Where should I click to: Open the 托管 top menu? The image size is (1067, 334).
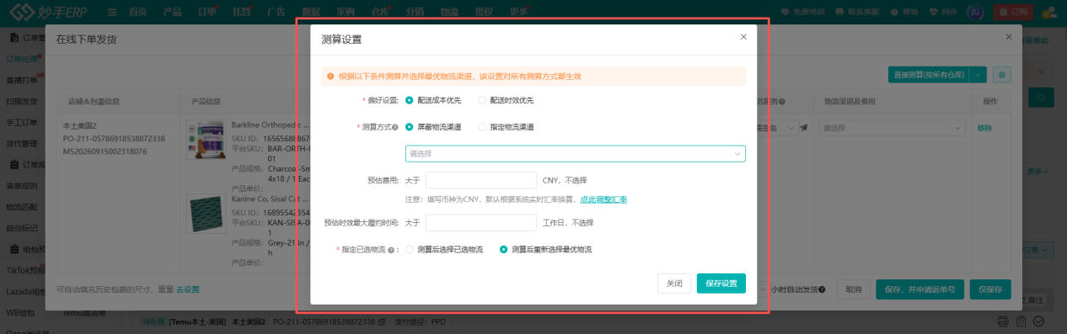pyautogui.click(x=241, y=12)
